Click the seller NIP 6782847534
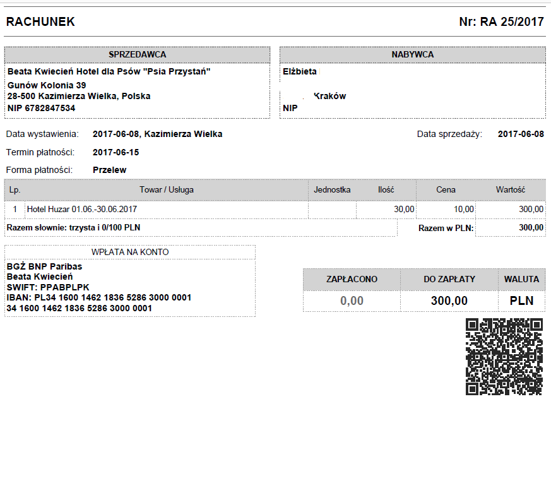Viewport: 551px width, 500px height. coord(42,108)
